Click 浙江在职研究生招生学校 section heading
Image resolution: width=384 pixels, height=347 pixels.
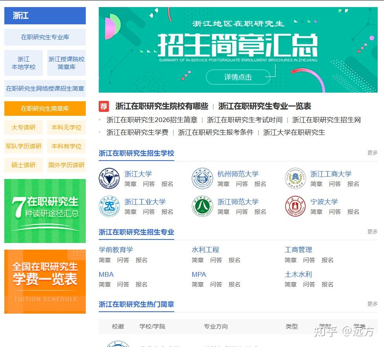pos(137,153)
